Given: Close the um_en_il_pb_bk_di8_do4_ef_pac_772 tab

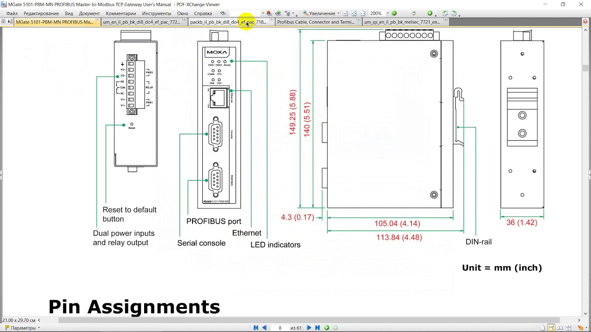Looking at the screenshot, I should click(184, 20).
